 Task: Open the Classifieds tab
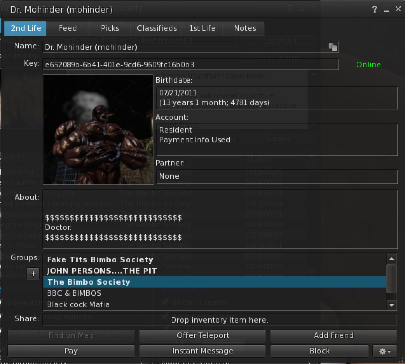[157, 28]
